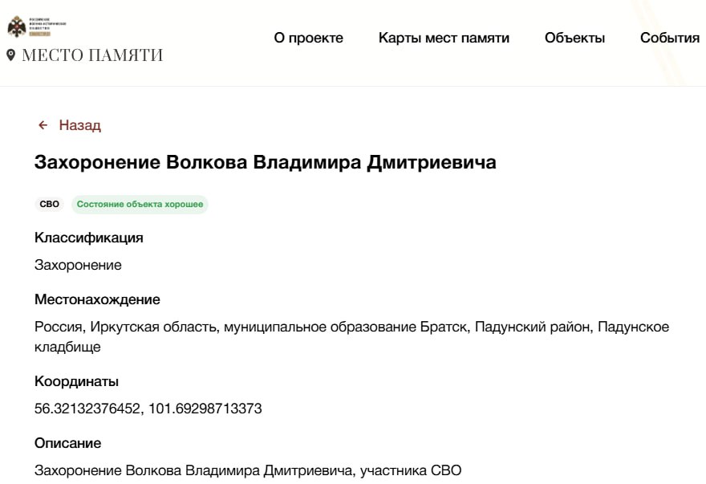Select the Объекты menu item
706x484 pixels.
(574, 38)
